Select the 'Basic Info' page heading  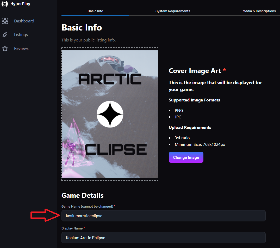(82, 28)
